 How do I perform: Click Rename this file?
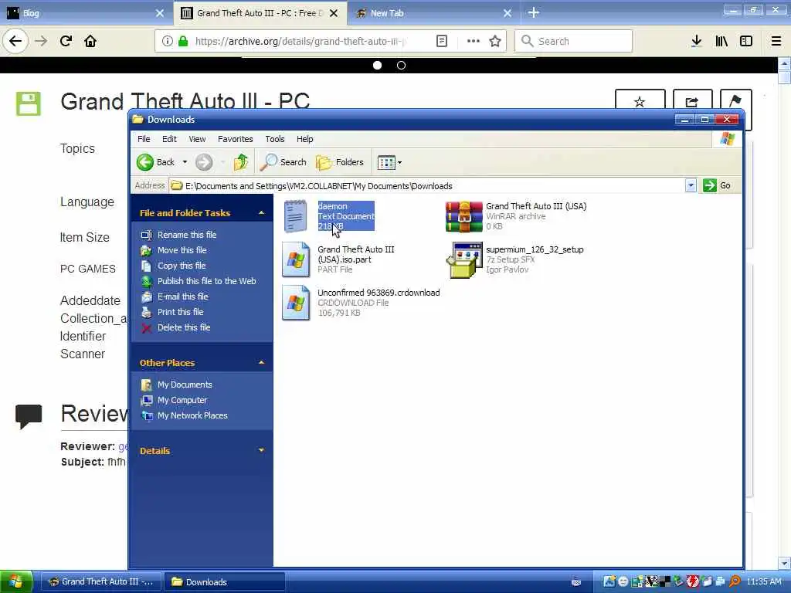pos(187,235)
